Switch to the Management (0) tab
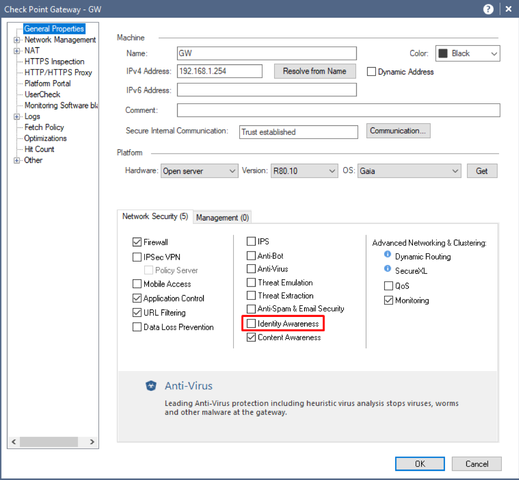 222,217
